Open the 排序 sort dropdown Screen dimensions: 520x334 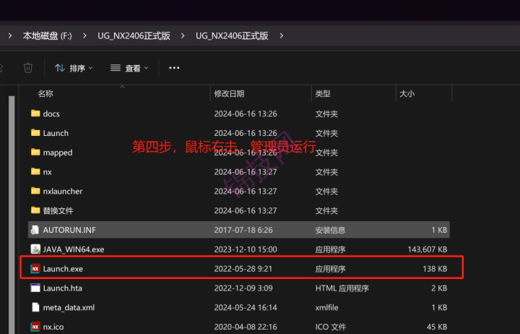pyautogui.click(x=74, y=68)
